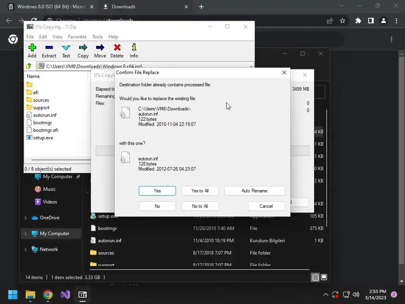Open pinned My Computer in Explorer sidebar
The height and width of the screenshot is (304, 405).
click(57, 177)
